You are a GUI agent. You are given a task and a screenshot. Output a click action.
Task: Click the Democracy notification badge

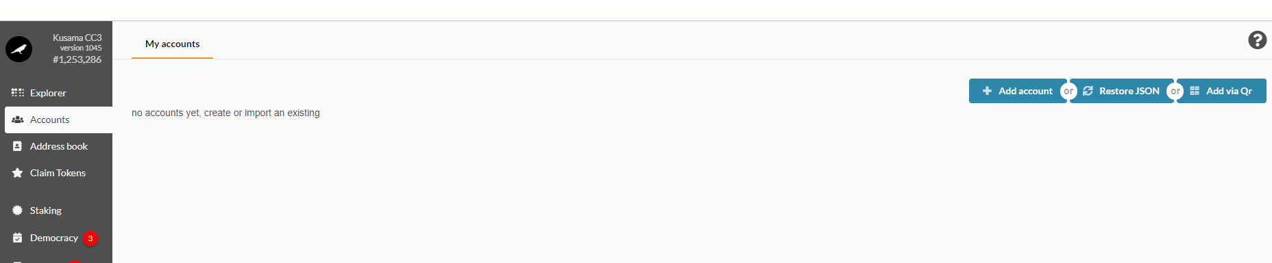coord(90,238)
